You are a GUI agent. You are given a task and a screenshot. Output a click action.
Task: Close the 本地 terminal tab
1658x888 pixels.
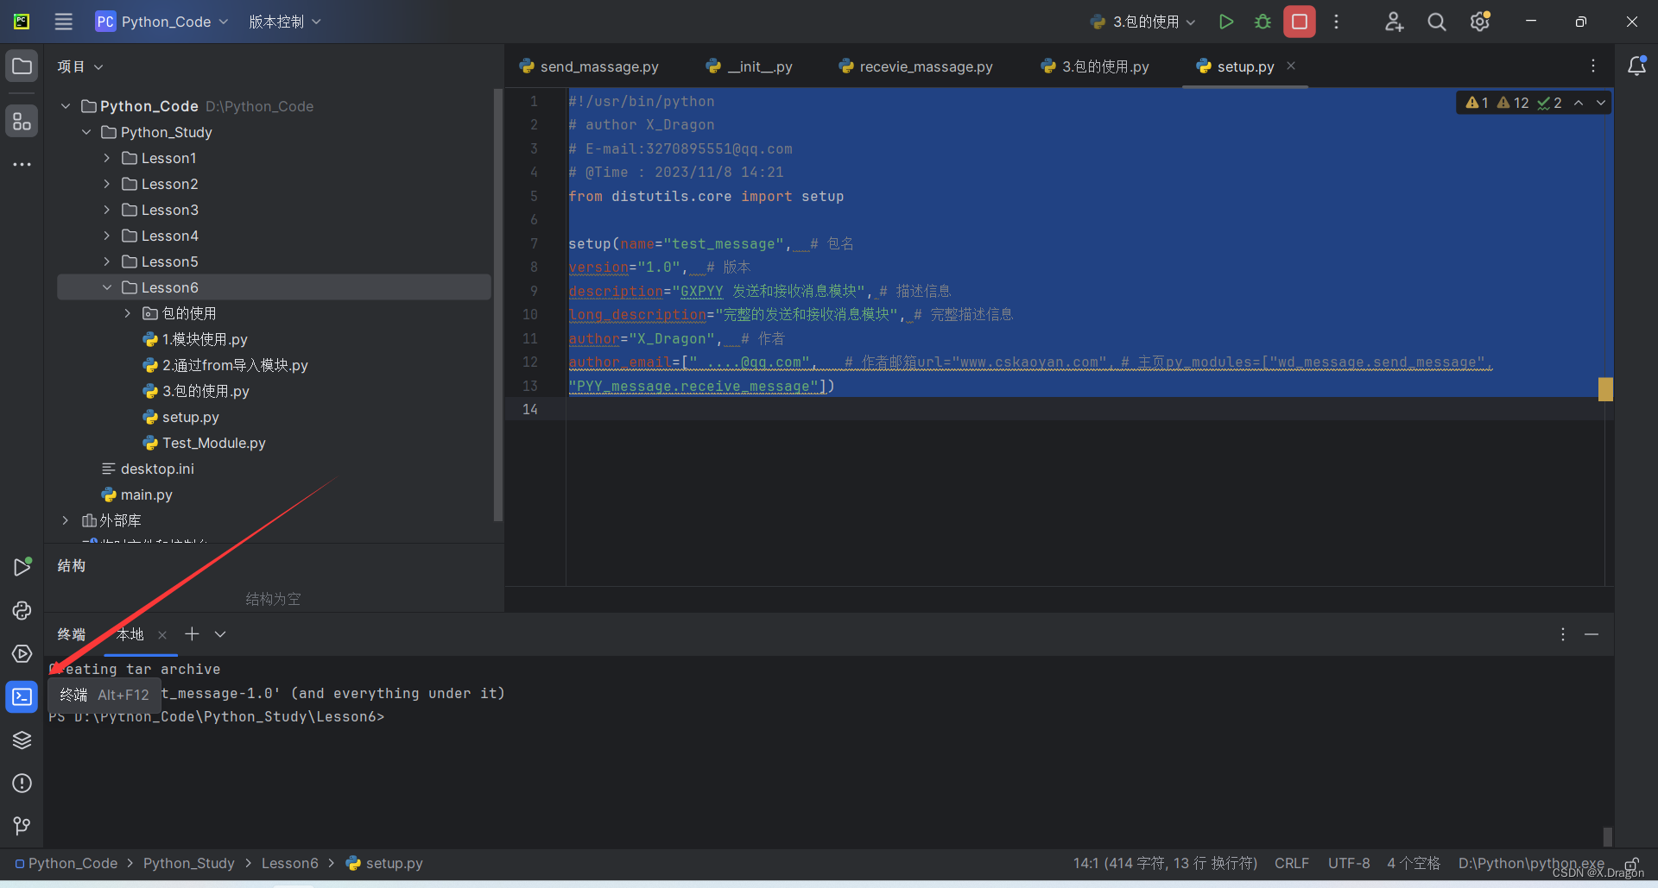162,635
